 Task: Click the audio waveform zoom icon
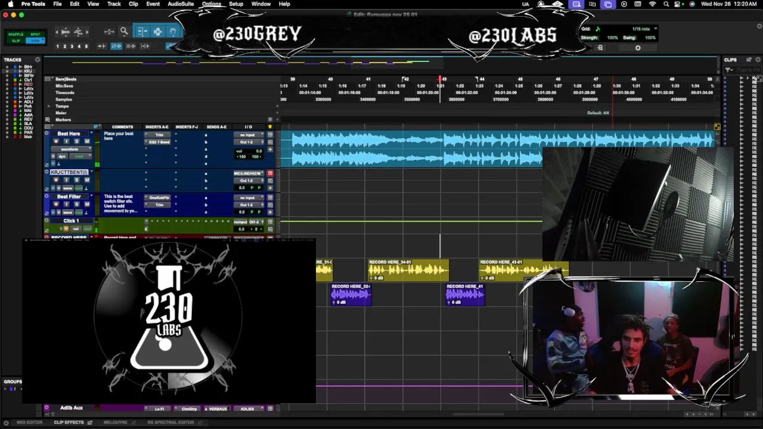click(x=66, y=32)
